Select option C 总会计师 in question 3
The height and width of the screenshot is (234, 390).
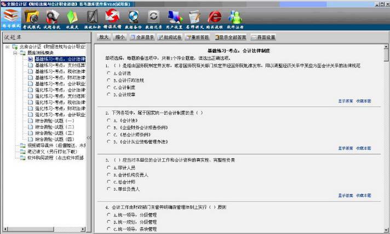(x=108, y=181)
